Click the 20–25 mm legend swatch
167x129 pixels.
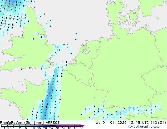(x=47, y=126)
